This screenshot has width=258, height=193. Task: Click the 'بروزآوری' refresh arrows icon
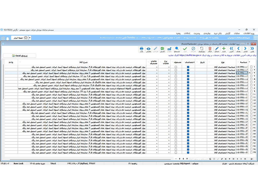[x=202, y=49]
